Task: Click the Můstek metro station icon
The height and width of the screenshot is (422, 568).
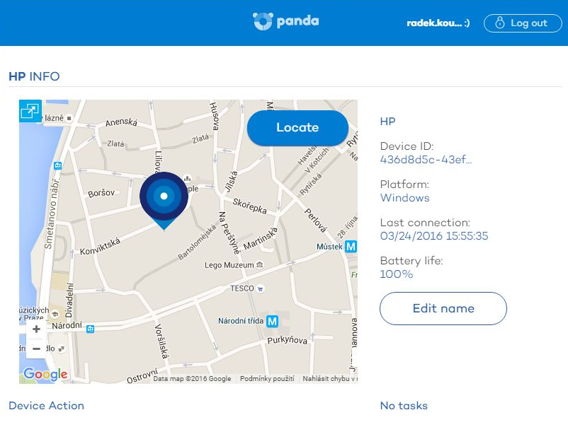Action: [351, 247]
